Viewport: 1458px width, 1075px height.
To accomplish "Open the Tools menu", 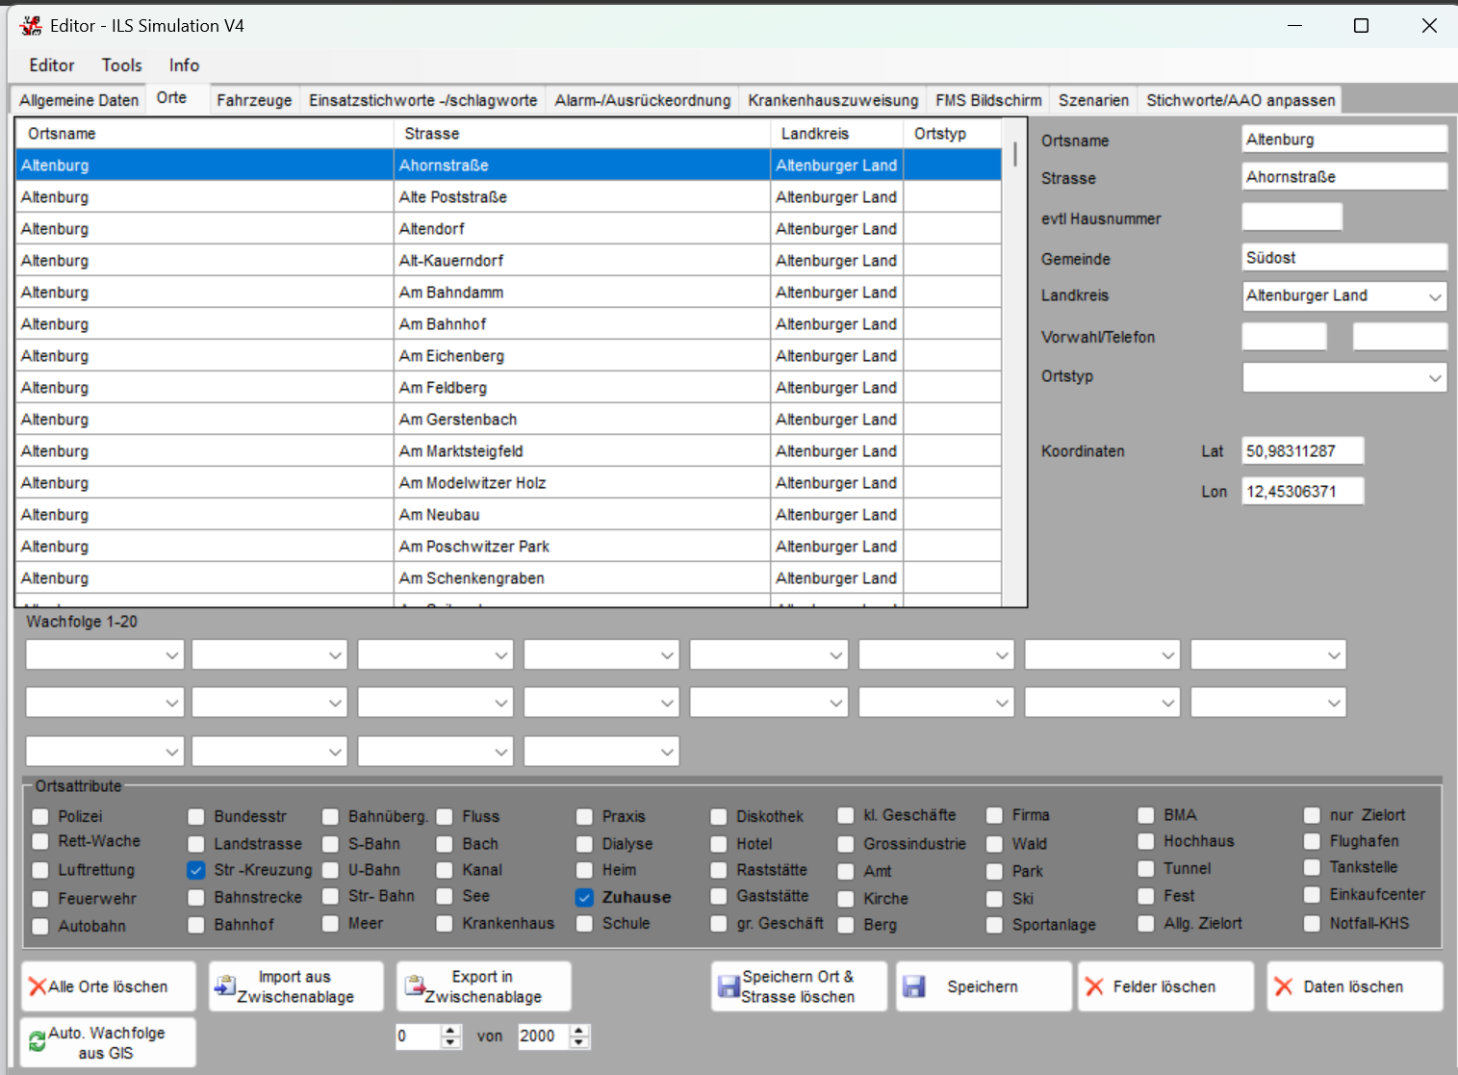I will [x=121, y=64].
